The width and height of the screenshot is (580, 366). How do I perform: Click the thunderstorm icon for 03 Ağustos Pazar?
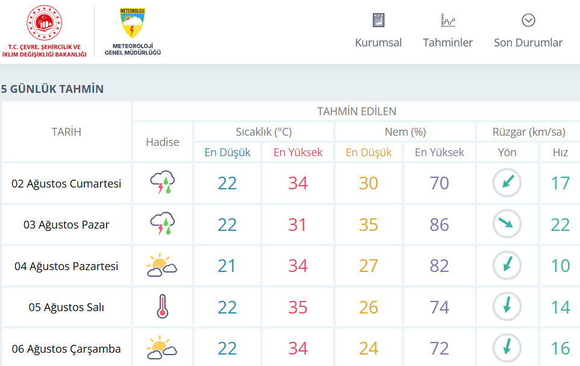[x=163, y=224]
